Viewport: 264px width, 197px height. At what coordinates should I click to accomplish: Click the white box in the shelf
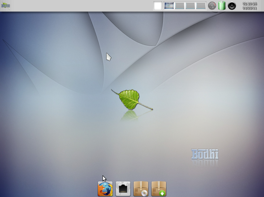[x=158, y=6]
